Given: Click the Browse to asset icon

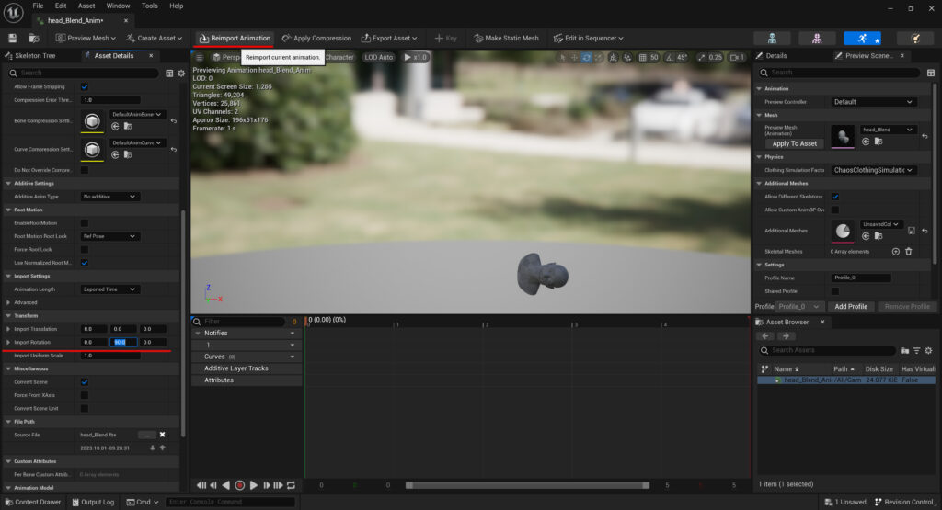Looking at the screenshot, I should tap(33, 38).
